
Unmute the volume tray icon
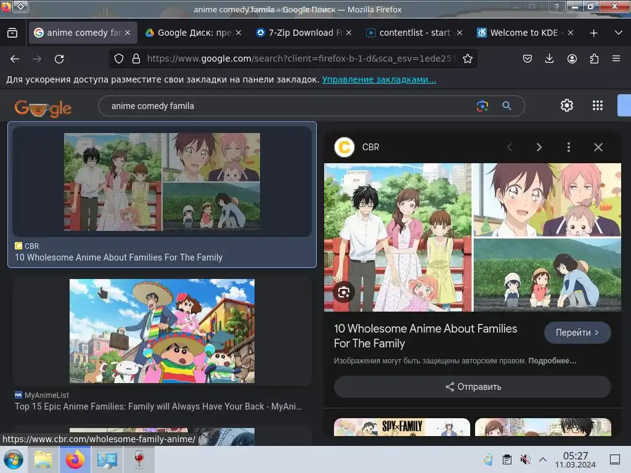coord(525,459)
